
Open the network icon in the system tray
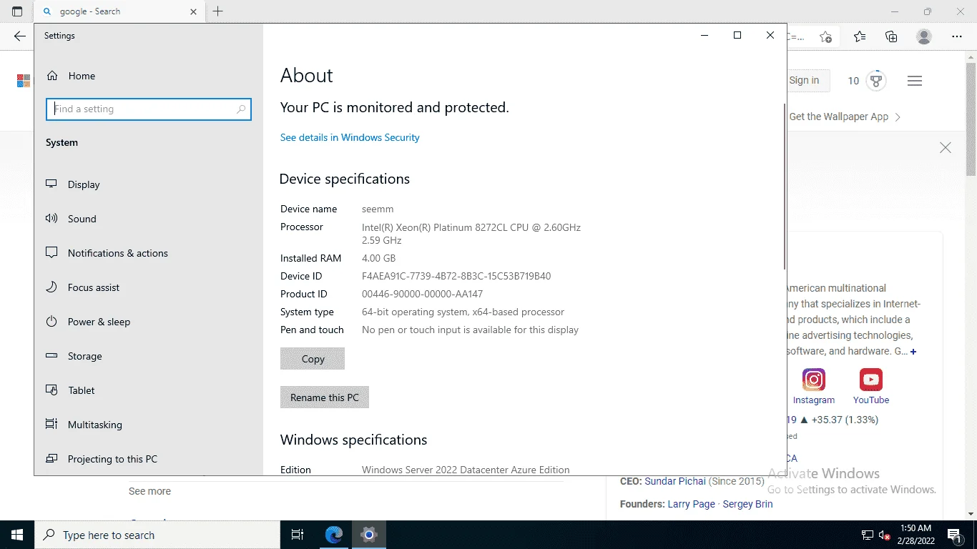click(x=868, y=535)
